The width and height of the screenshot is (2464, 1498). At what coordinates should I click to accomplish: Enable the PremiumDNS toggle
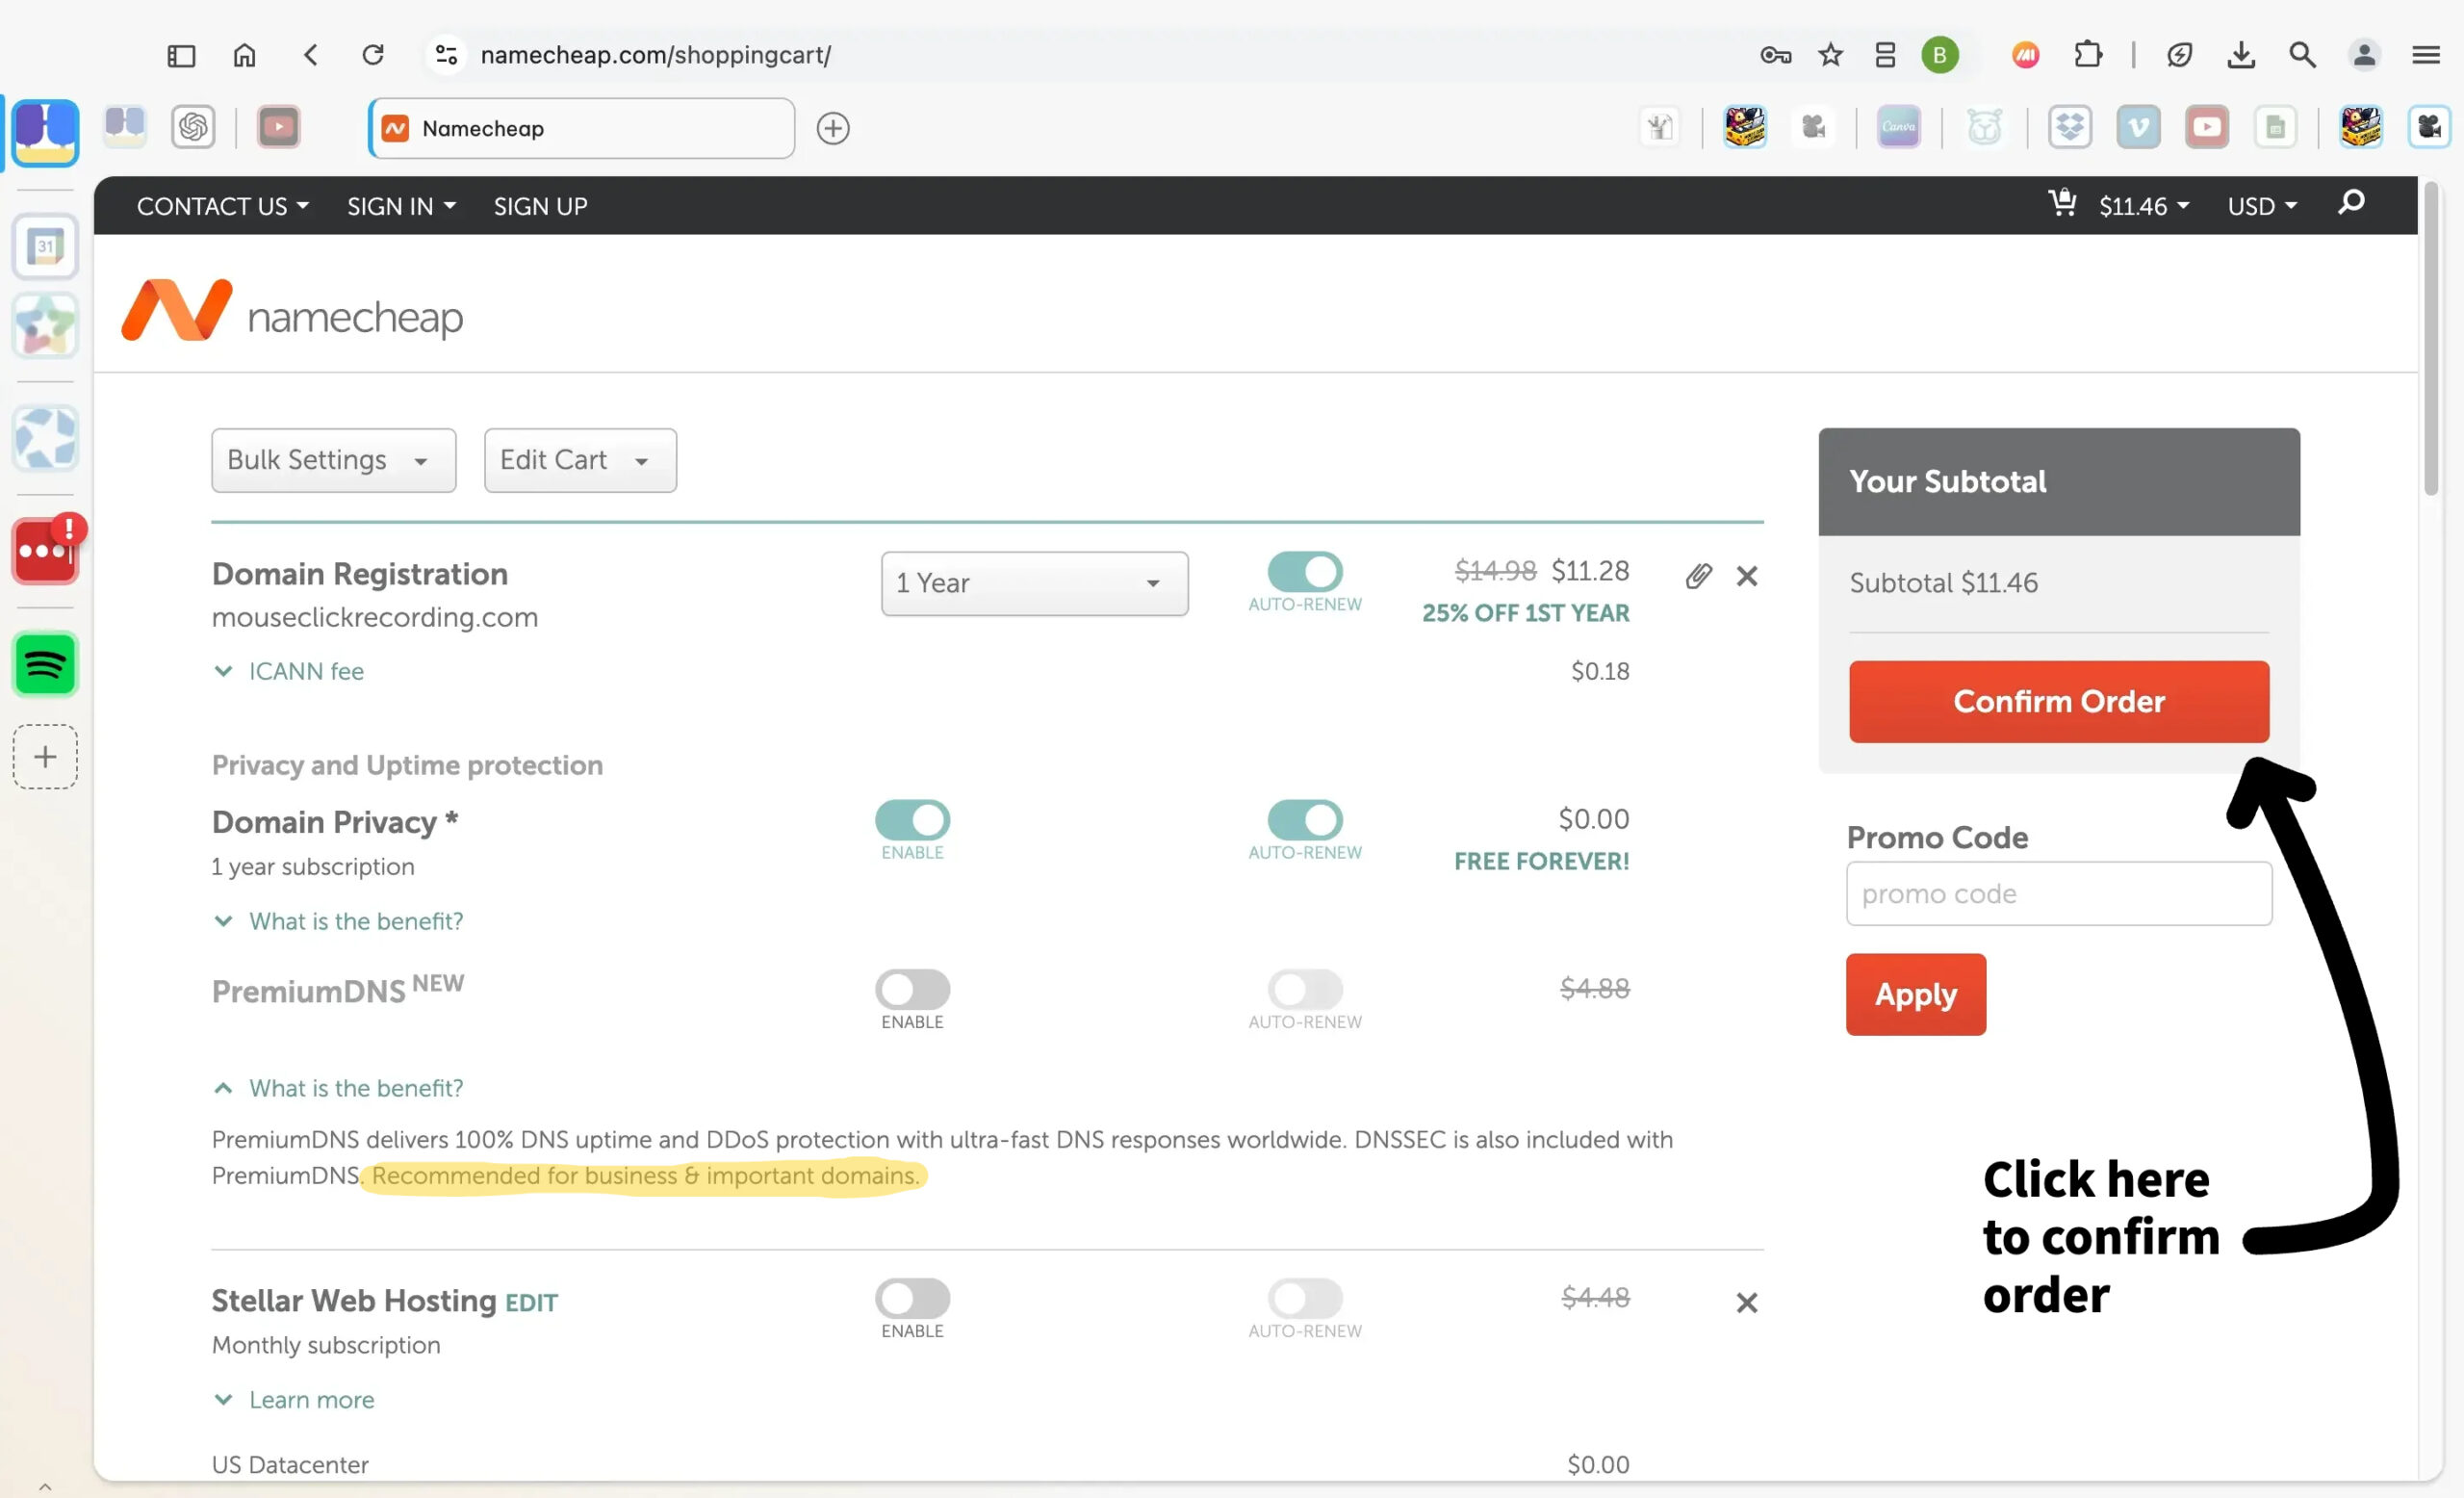pyautogui.click(x=912, y=989)
